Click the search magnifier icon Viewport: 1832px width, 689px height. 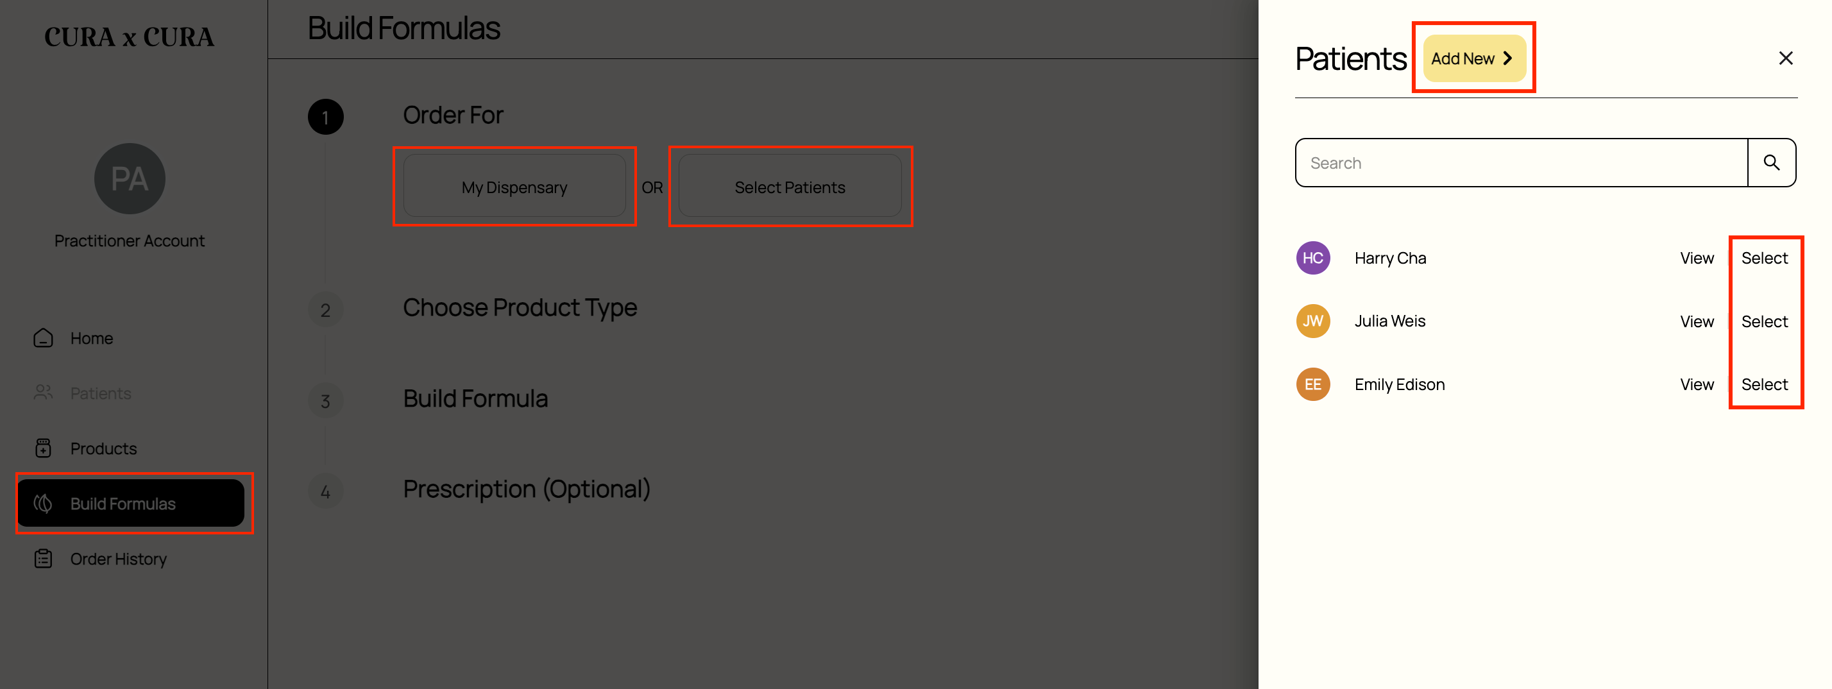1771,163
